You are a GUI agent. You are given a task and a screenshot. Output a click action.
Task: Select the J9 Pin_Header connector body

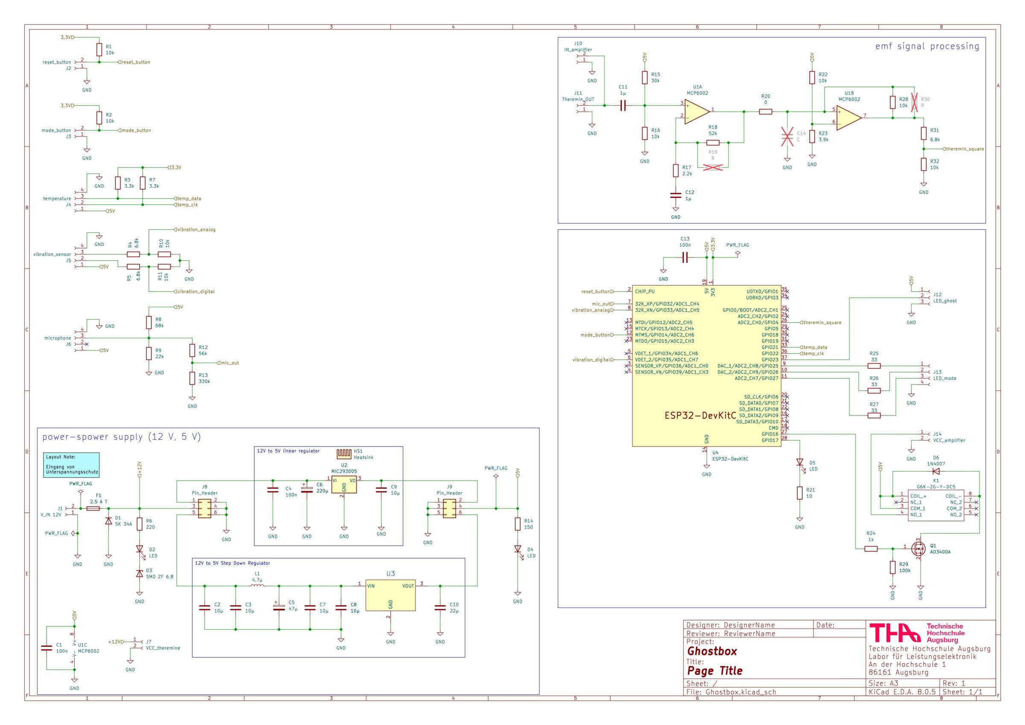click(449, 508)
